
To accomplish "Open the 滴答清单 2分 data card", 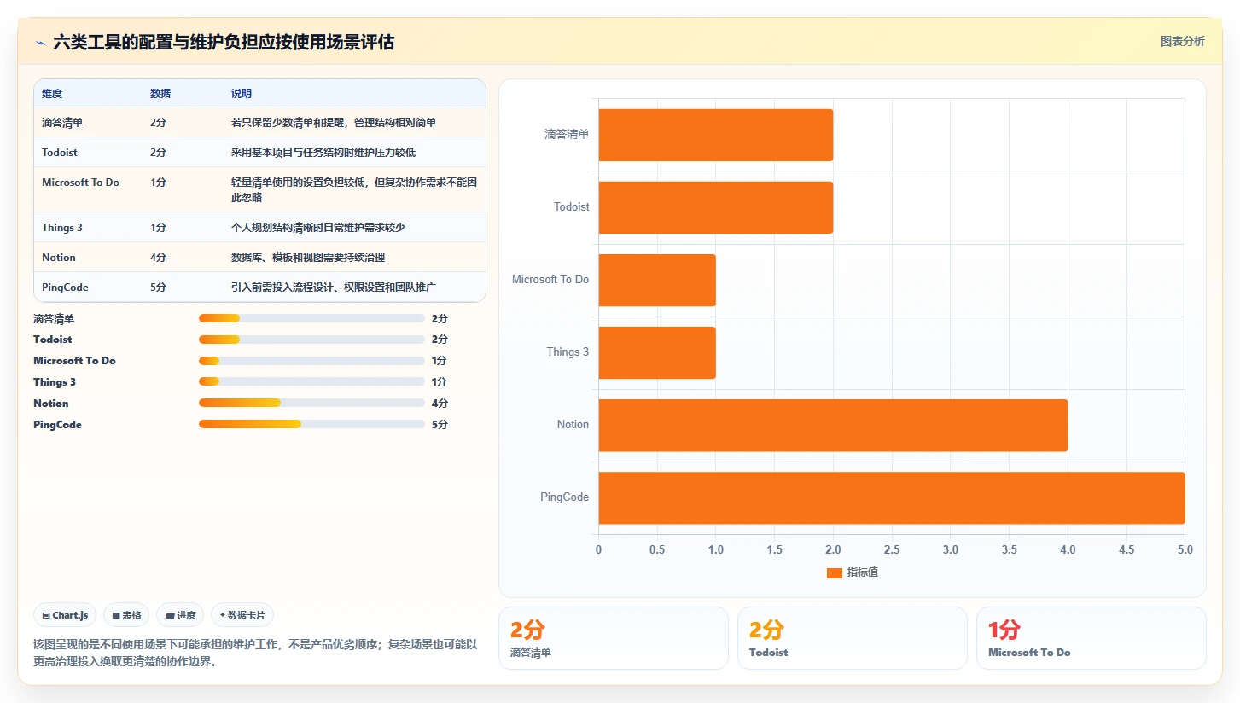I will (x=614, y=638).
